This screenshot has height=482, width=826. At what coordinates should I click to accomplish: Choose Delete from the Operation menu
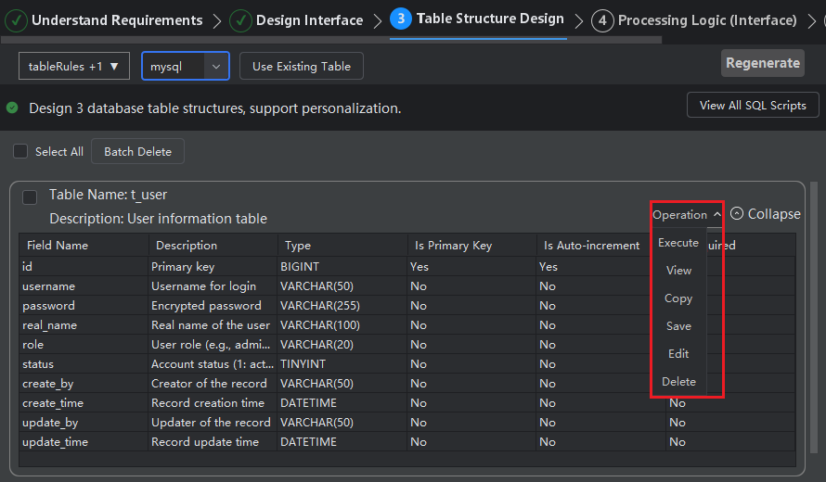(678, 382)
